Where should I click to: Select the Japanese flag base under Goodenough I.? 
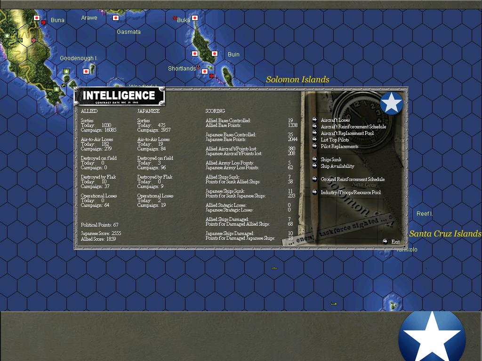click(x=86, y=71)
